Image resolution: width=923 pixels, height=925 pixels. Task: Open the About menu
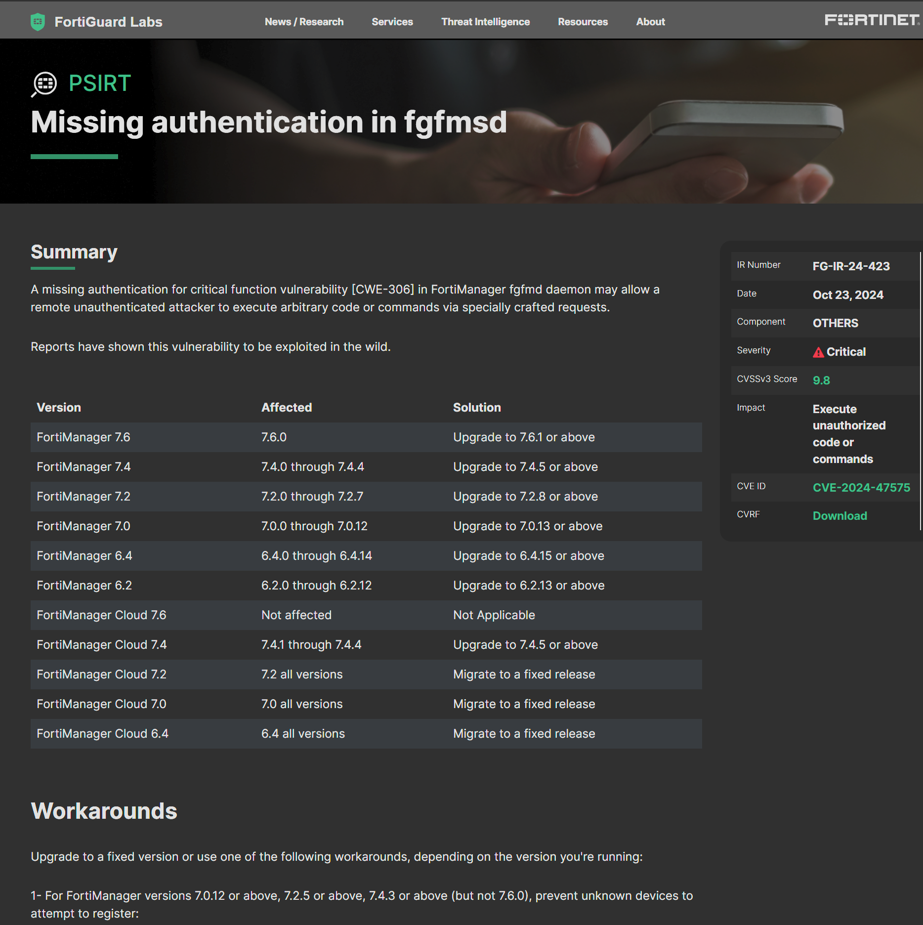coord(650,22)
